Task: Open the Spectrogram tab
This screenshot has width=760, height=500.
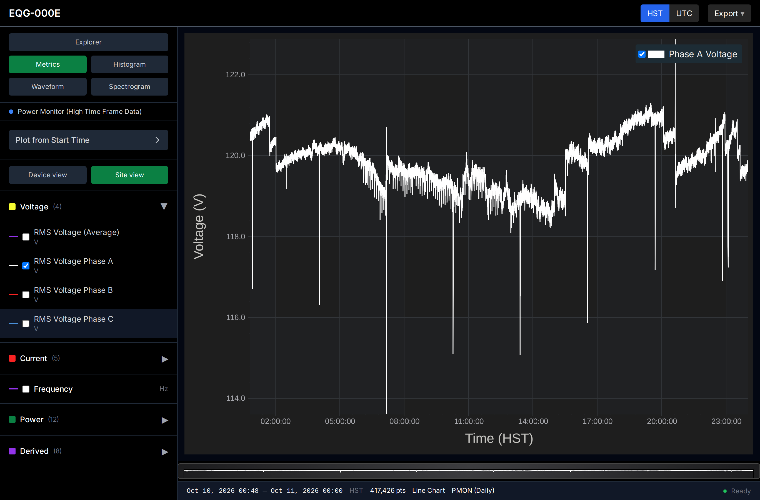Action: pyautogui.click(x=130, y=86)
